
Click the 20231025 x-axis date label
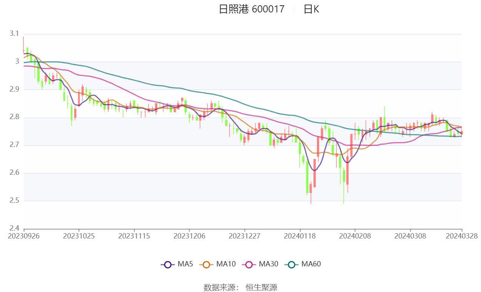pyautogui.click(x=79, y=236)
